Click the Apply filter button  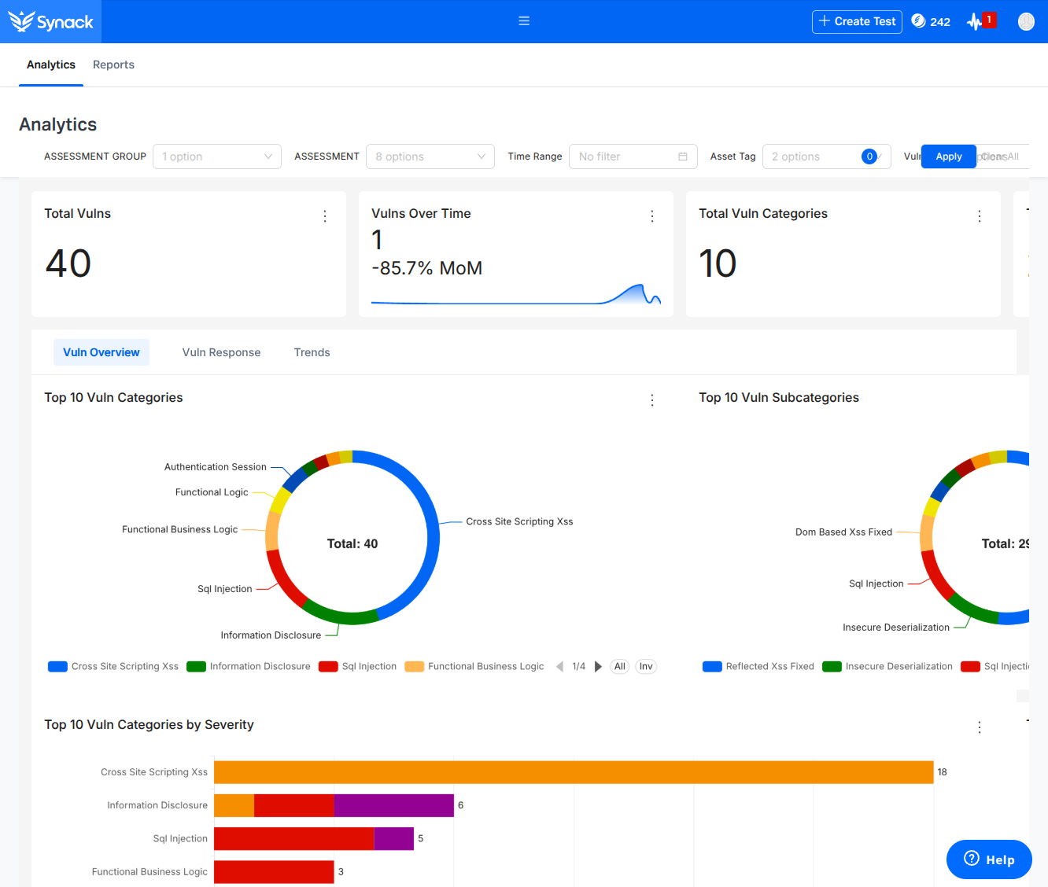coord(949,156)
